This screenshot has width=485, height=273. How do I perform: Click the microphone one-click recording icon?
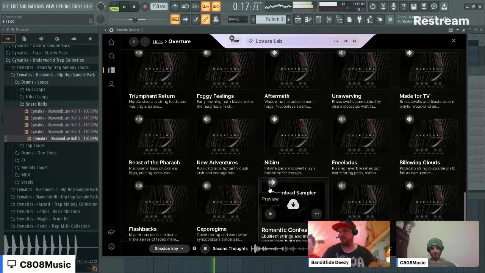pos(393,6)
